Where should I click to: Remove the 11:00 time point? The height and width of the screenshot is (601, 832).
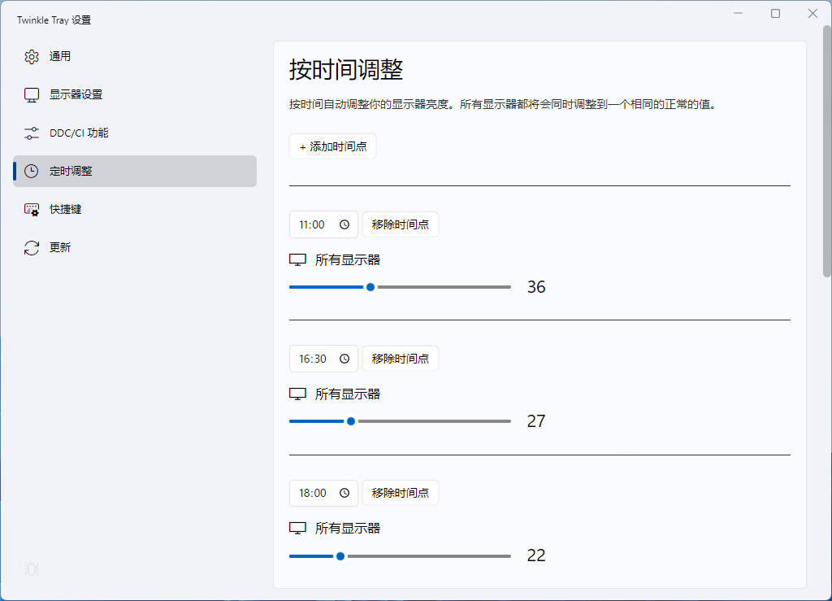click(401, 224)
